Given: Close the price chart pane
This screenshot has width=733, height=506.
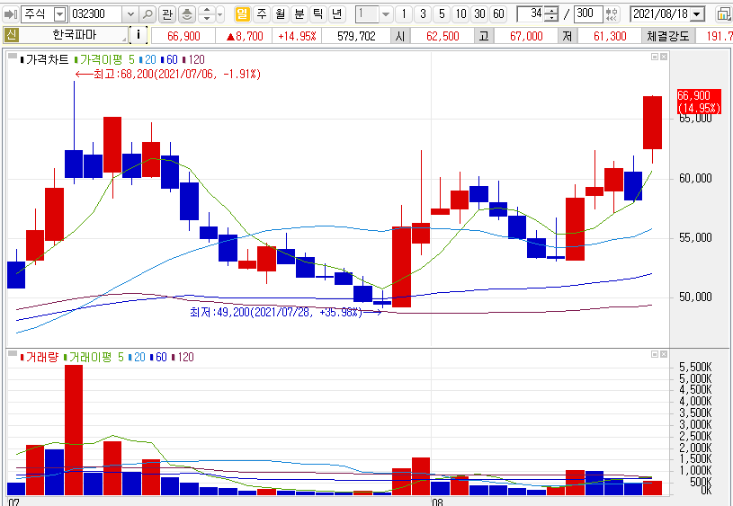Looking at the screenshot, I should 664,57.
